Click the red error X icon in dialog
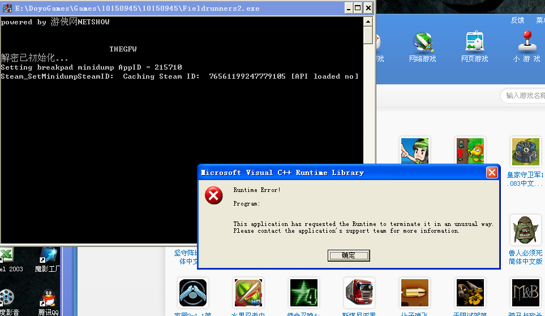The height and width of the screenshot is (316, 545). pyautogui.click(x=214, y=195)
